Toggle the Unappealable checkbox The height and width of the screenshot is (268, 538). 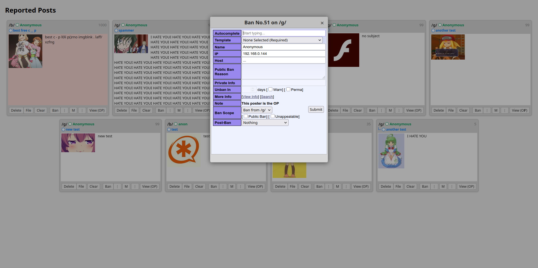tap(272, 116)
